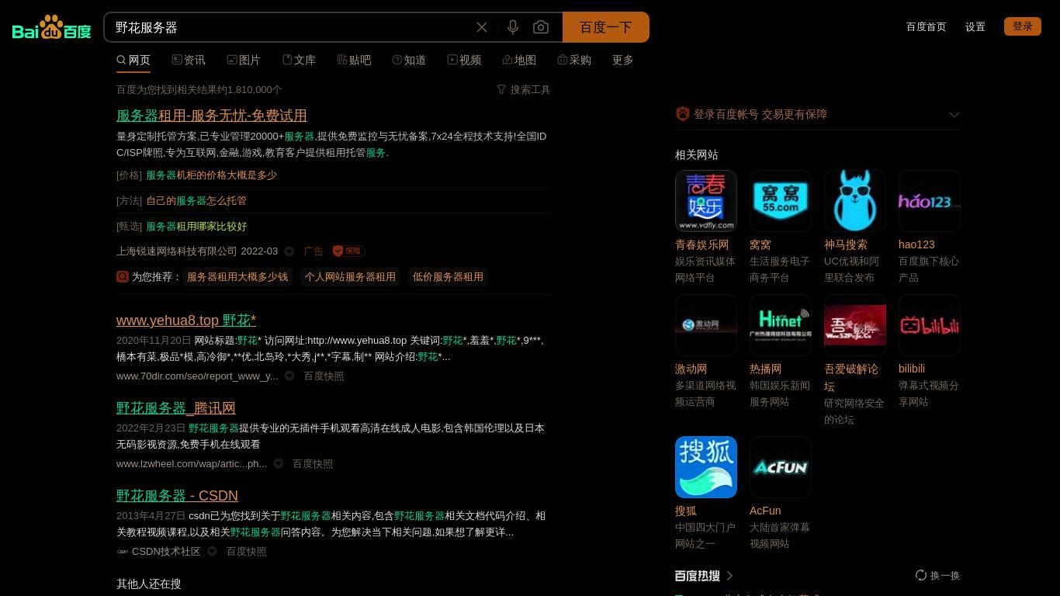Image resolution: width=1060 pixels, height=596 pixels.
Task: Refresh hot searches with 换一换
Action: [x=937, y=576]
